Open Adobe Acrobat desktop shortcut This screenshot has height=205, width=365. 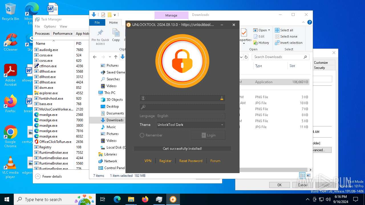pyautogui.click(x=10, y=75)
